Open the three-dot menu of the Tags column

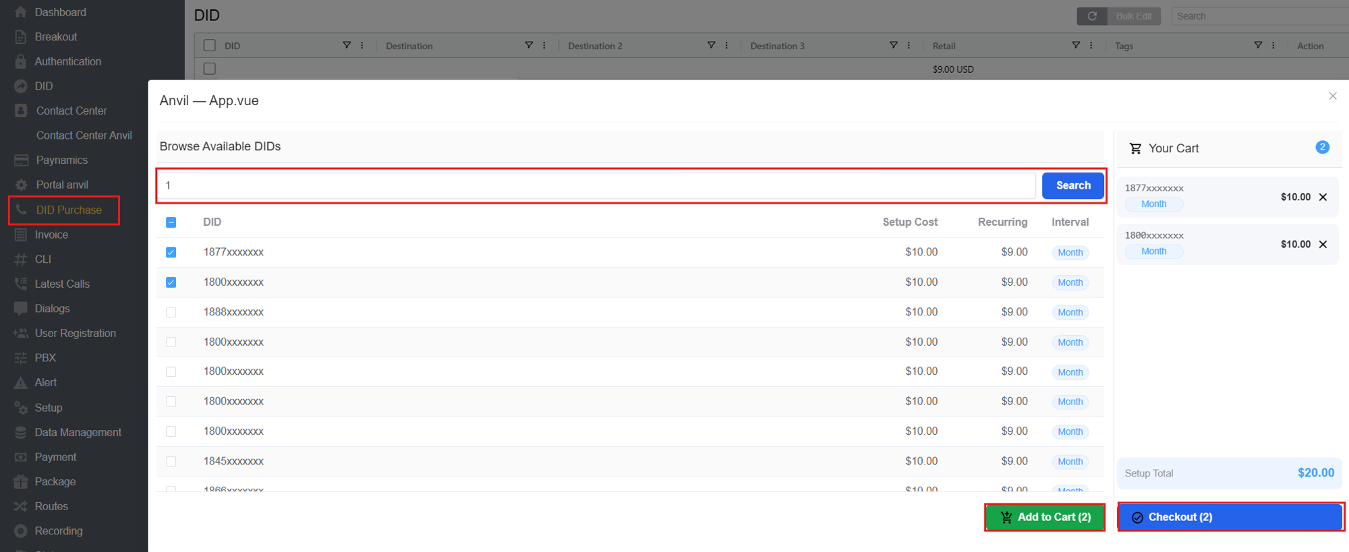1273,45
